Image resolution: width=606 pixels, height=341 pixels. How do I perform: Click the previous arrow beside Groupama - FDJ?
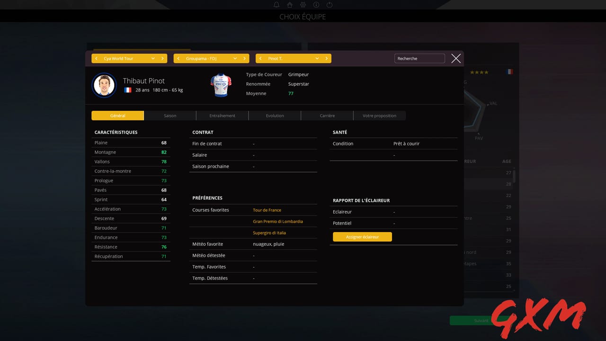point(178,58)
